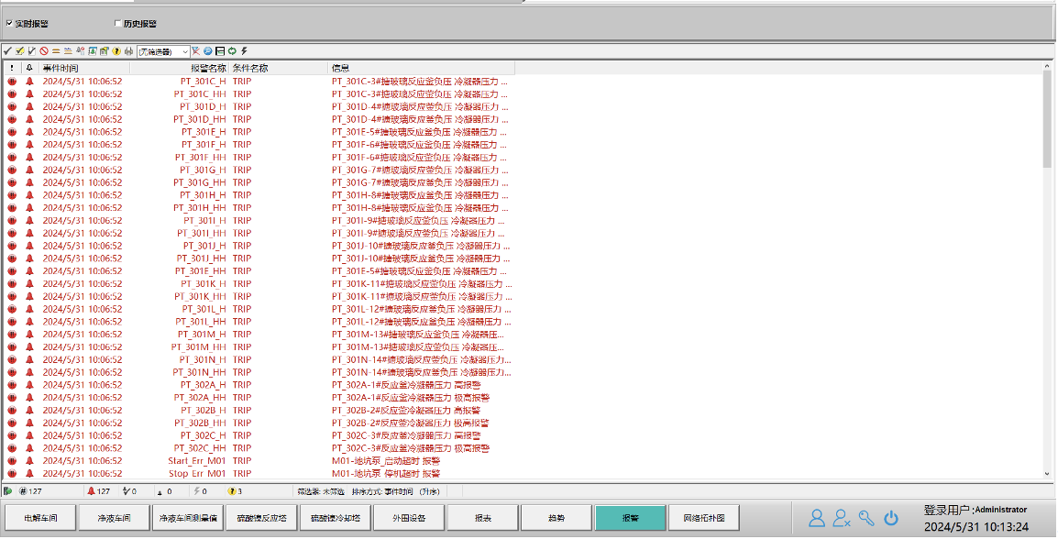Click the green refresh arrows icon

pyautogui.click(x=232, y=51)
